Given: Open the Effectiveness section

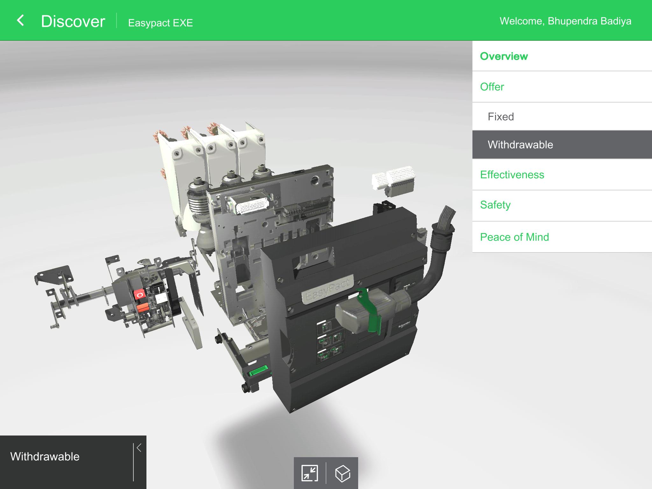Looking at the screenshot, I should coord(512,174).
